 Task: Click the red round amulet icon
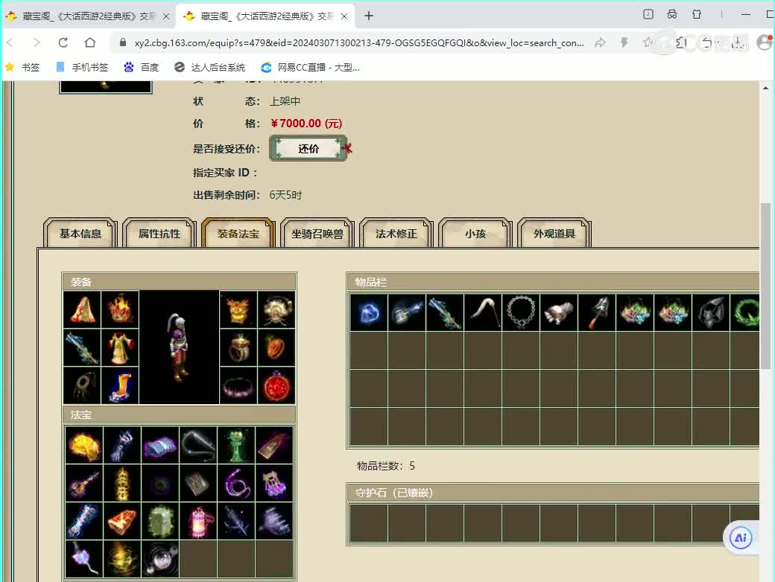(276, 386)
